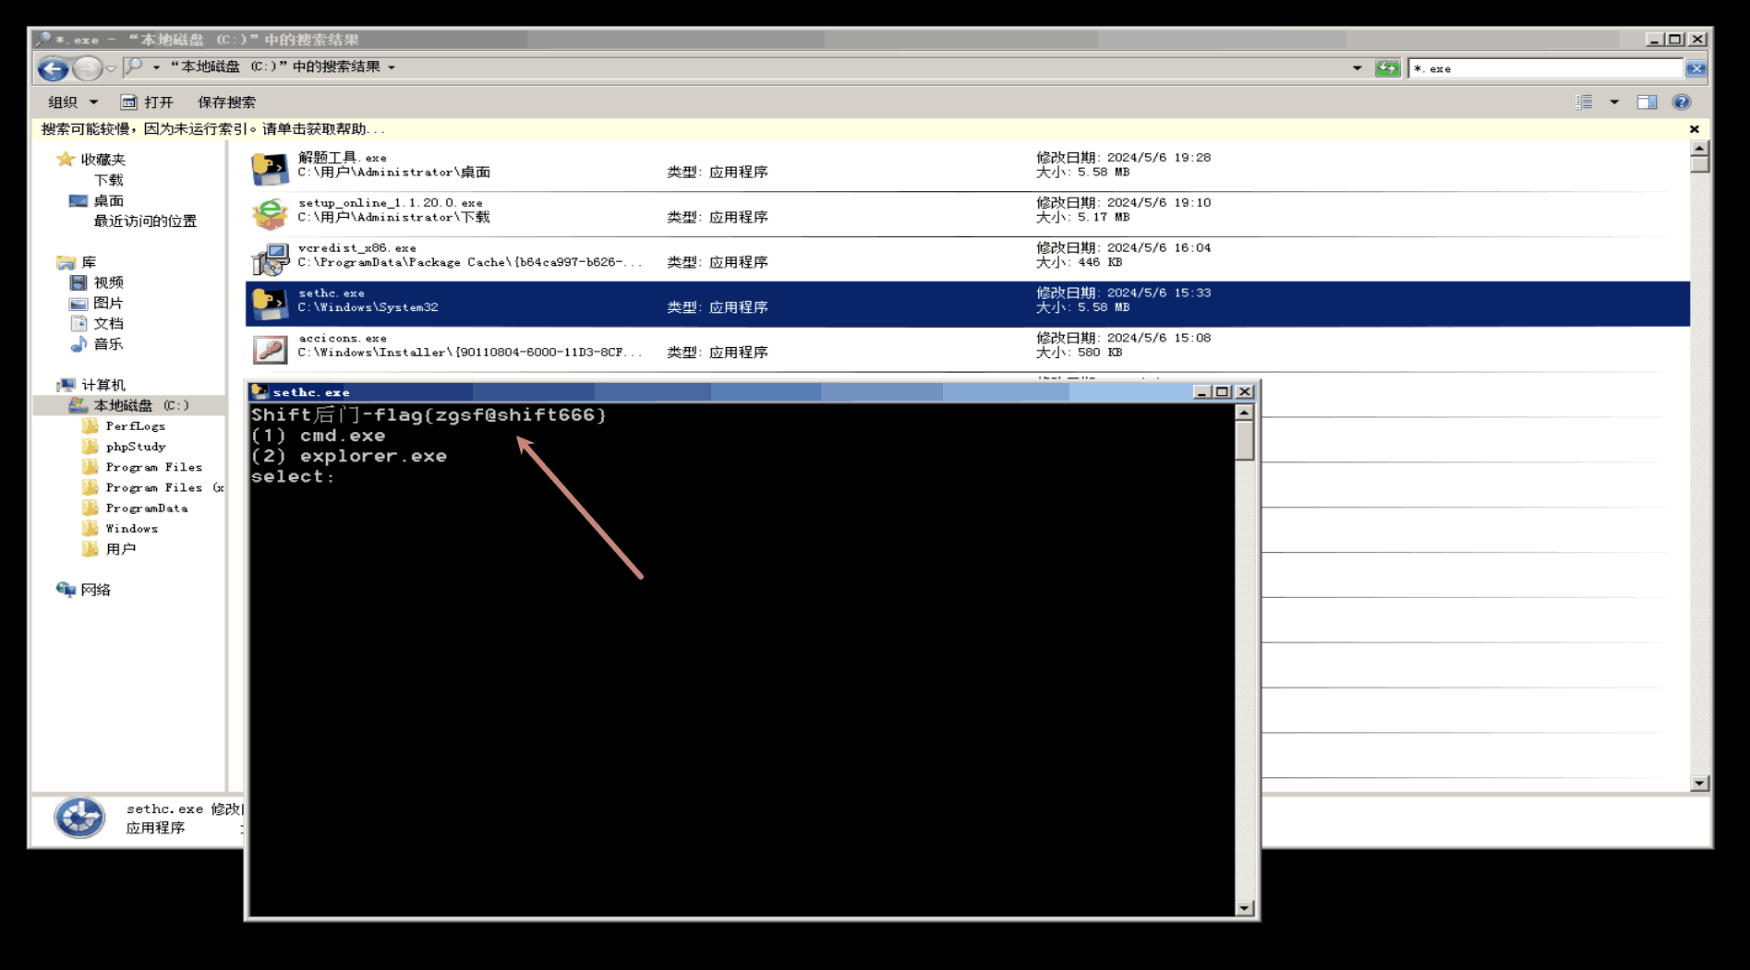
Task: Click the help question mark icon
Action: (1681, 102)
